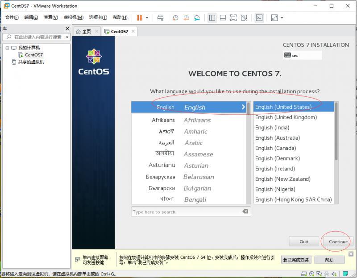Close the 库 library panel
This screenshot has height=278, width=357.
[67, 29]
